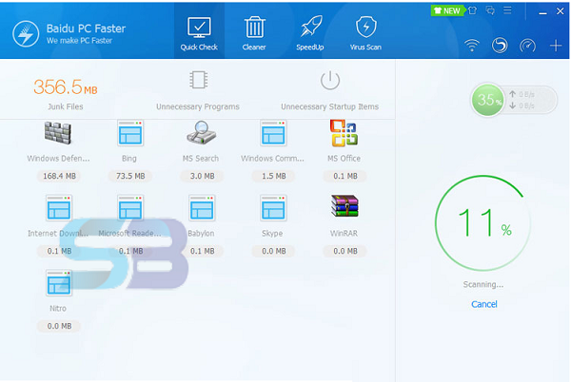571x382 pixels.
Task: Select the Windows Defender wall icon
Action: (x=58, y=133)
